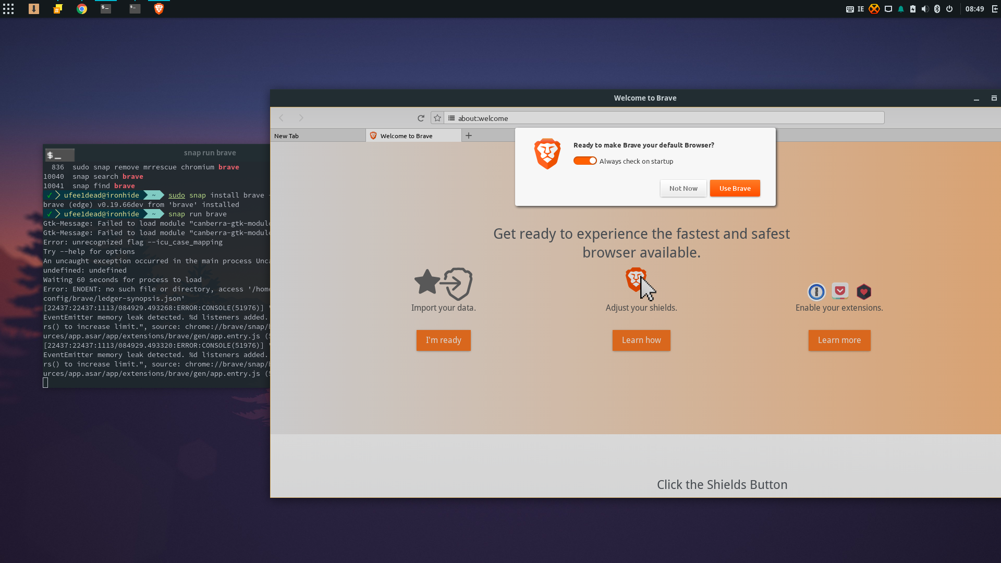Image resolution: width=1001 pixels, height=563 pixels.
Task: Click the site info icon in the address bar
Action: (451, 118)
